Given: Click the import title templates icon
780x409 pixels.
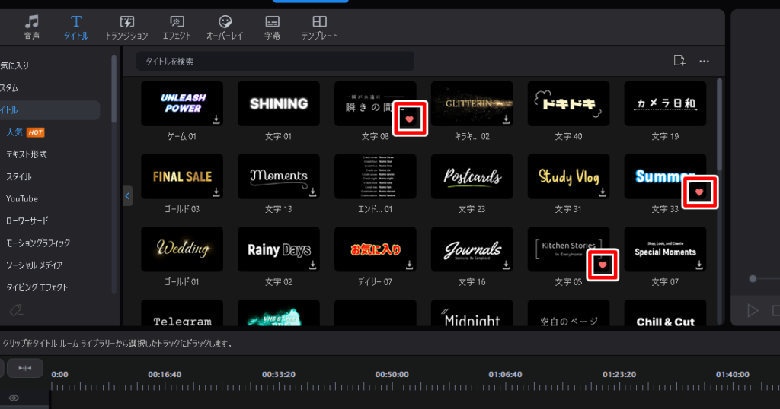Looking at the screenshot, I should [x=679, y=61].
